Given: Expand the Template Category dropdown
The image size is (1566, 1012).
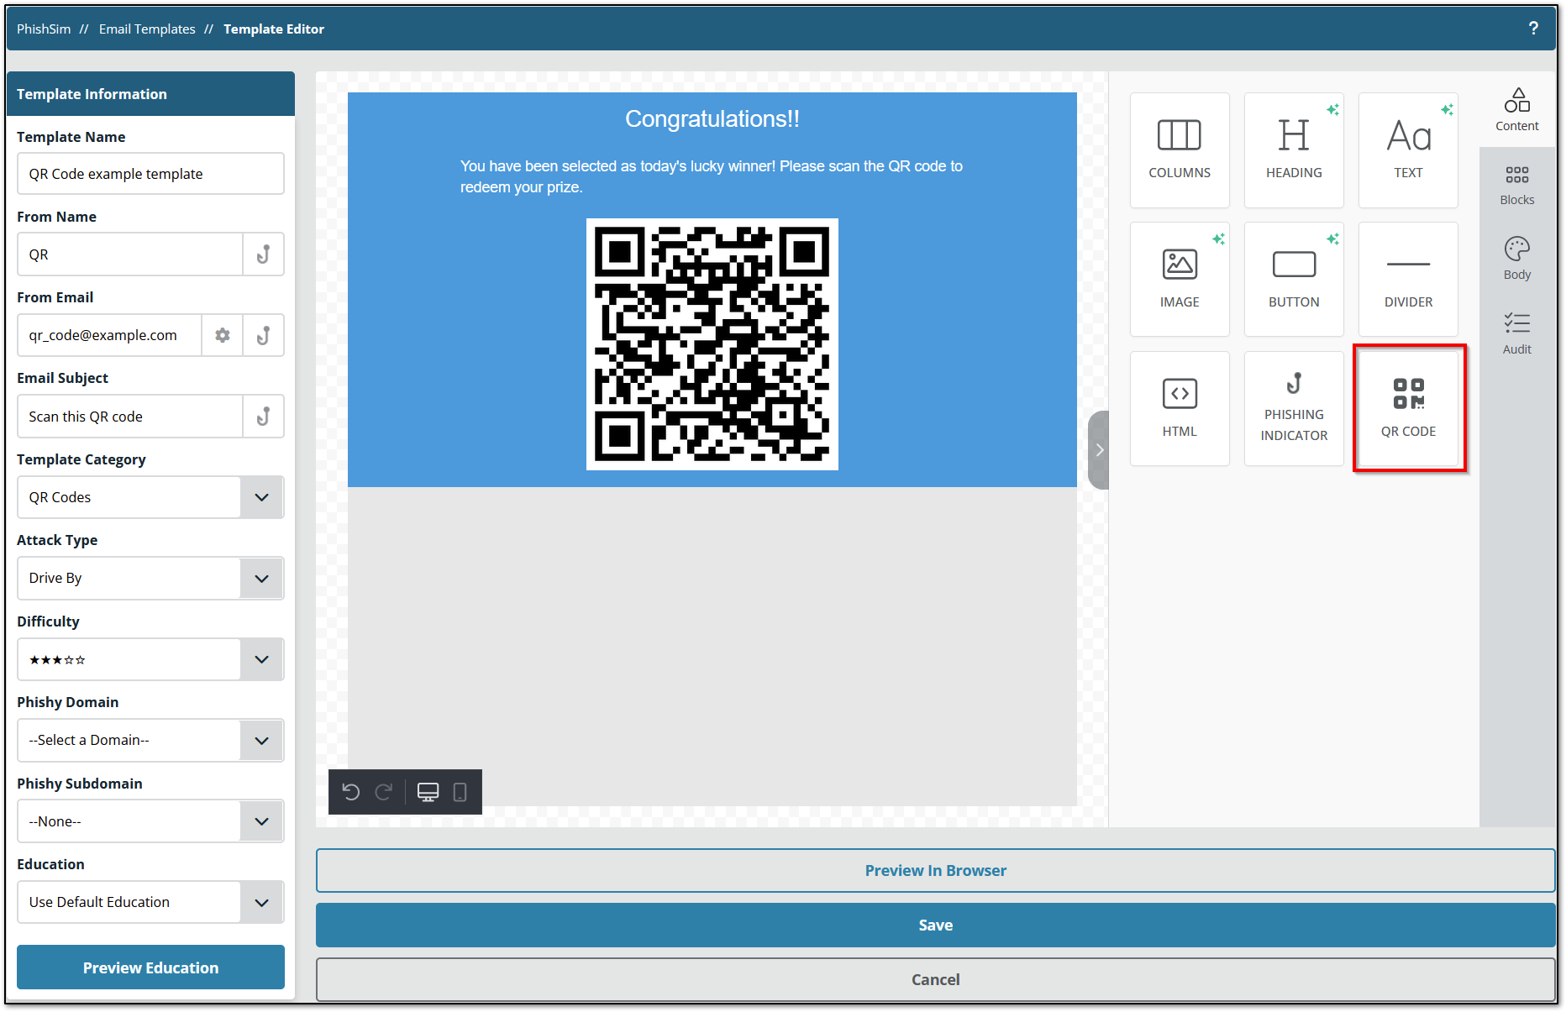Looking at the screenshot, I should click(261, 497).
